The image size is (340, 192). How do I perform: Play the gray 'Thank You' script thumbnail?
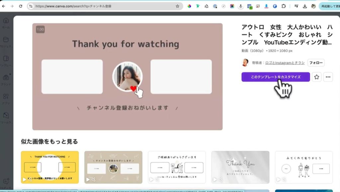[214, 180]
